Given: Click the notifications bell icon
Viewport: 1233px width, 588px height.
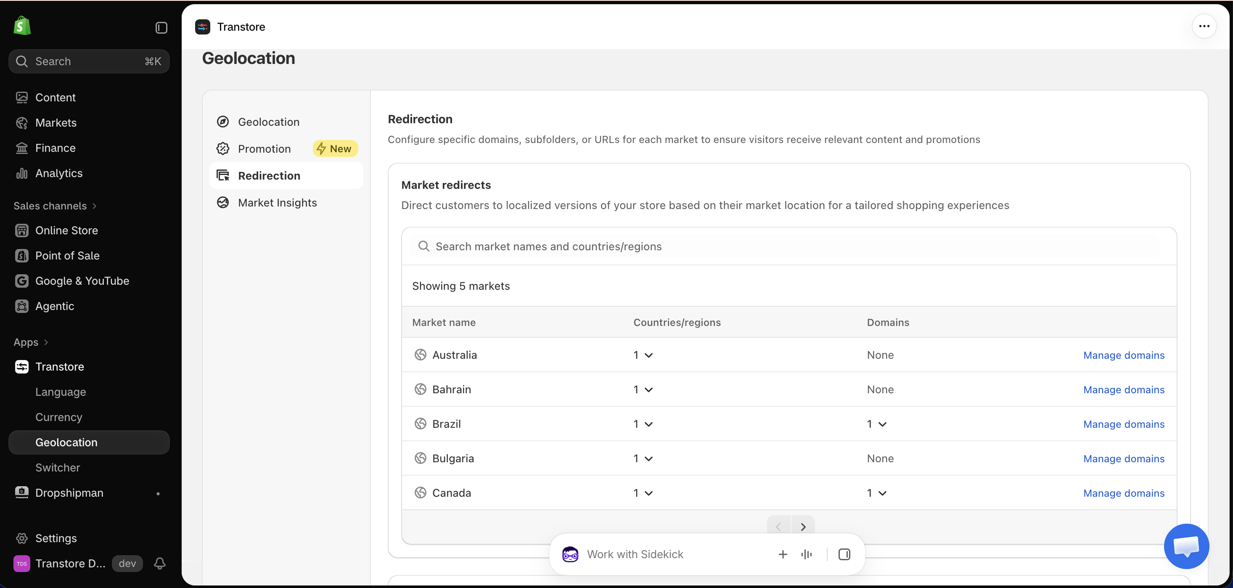Looking at the screenshot, I should (160, 564).
